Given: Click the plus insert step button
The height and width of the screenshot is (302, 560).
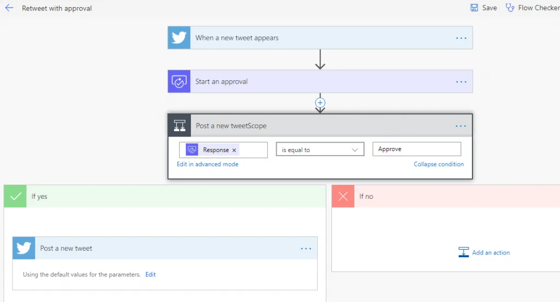Looking at the screenshot, I should click(x=320, y=103).
